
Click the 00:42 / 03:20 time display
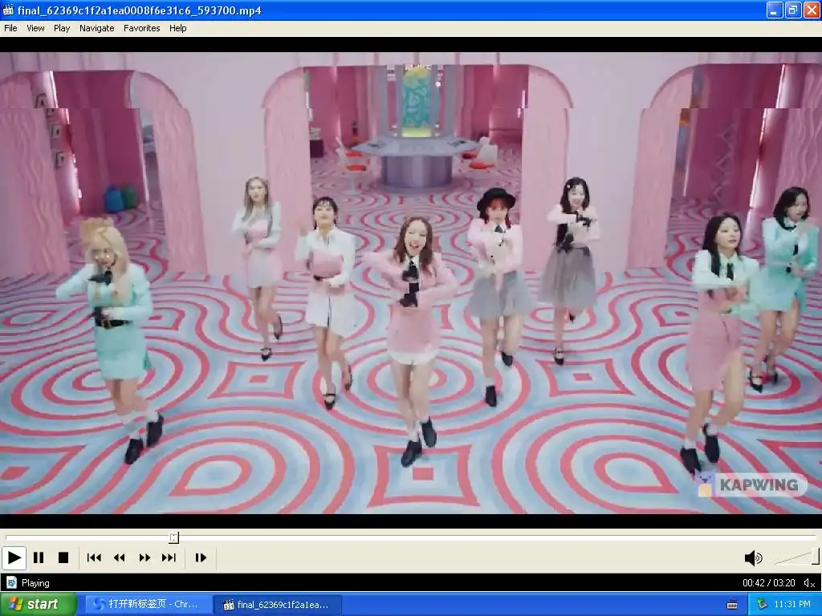coord(768,583)
